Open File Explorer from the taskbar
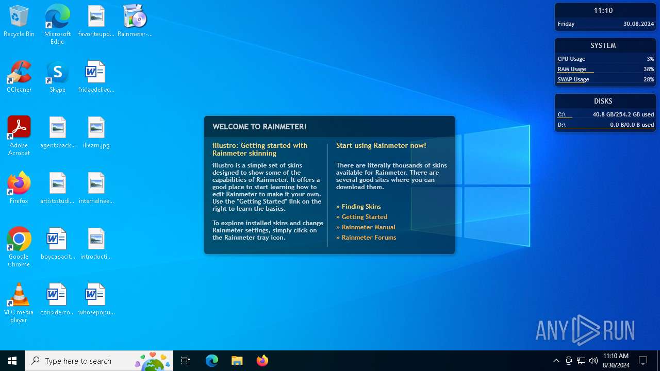 click(x=237, y=361)
